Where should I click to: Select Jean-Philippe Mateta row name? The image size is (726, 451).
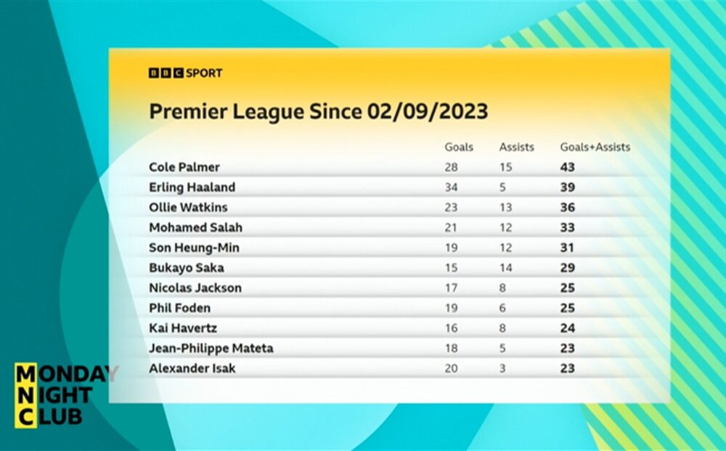click(x=211, y=348)
